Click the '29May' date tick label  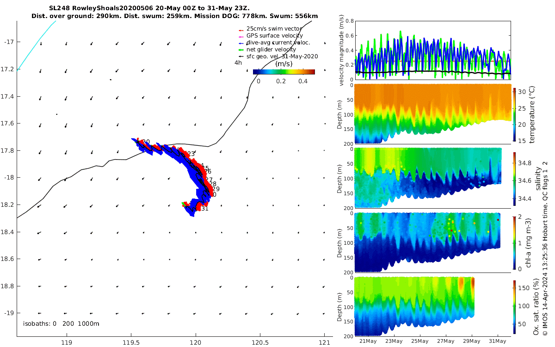point(472,341)
